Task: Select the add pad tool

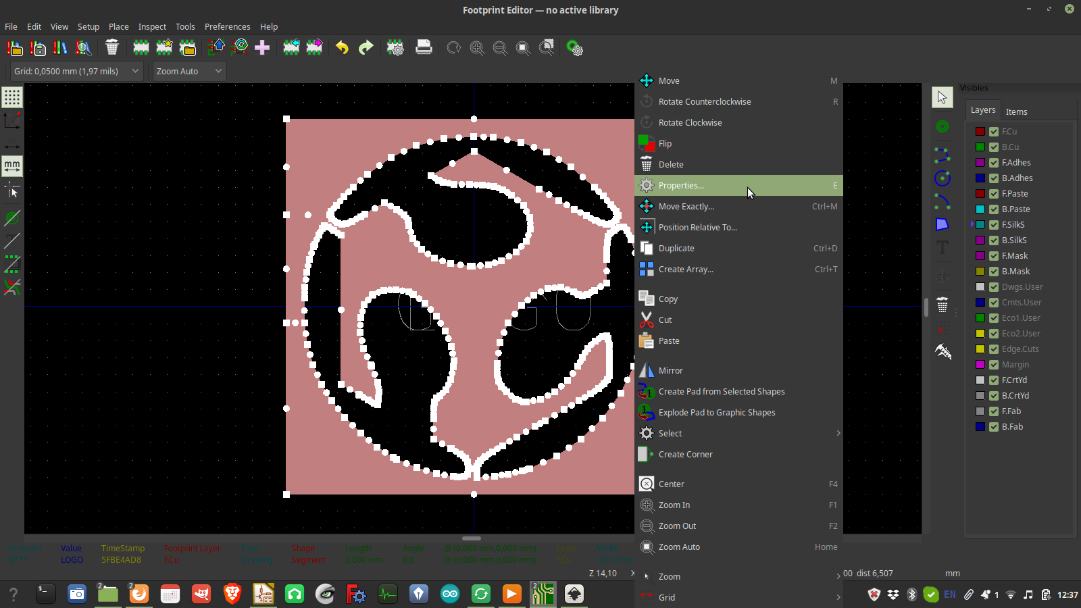Action: click(942, 126)
